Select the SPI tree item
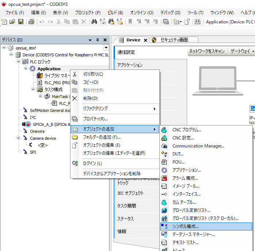255x251 pixels. [33, 152]
